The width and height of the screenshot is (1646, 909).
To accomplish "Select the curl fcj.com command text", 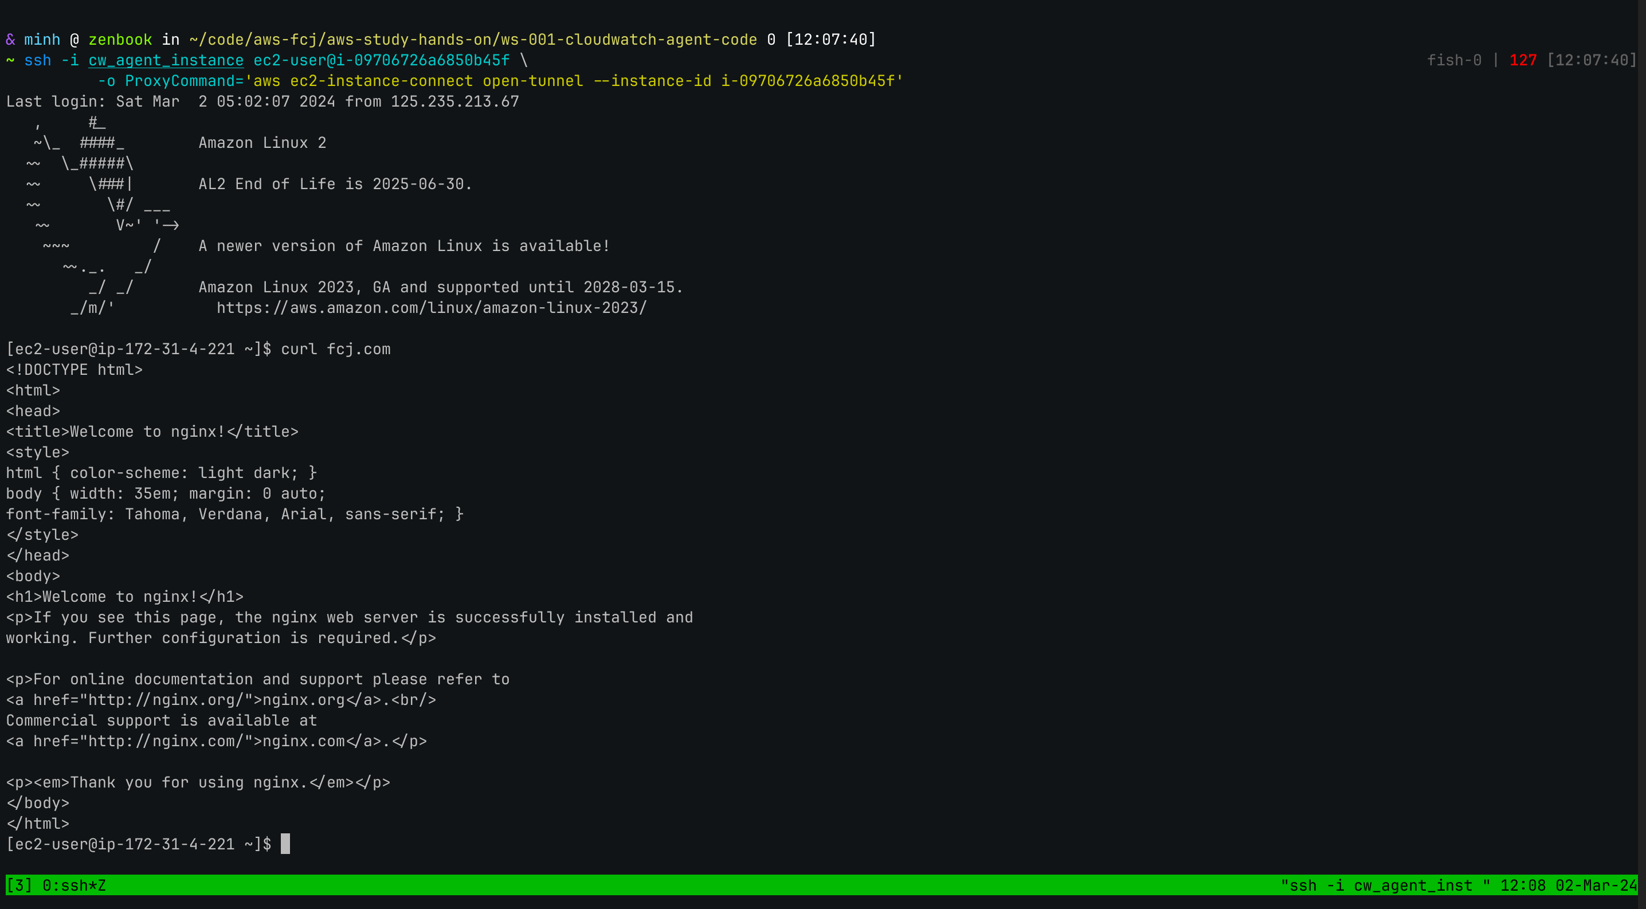I will pyautogui.click(x=334, y=349).
